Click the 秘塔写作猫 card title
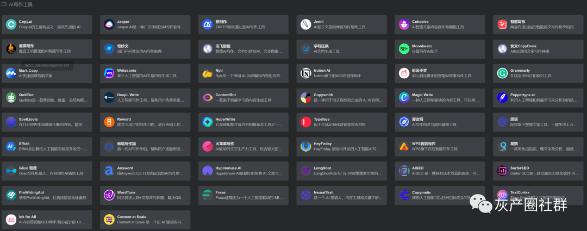 127,144
